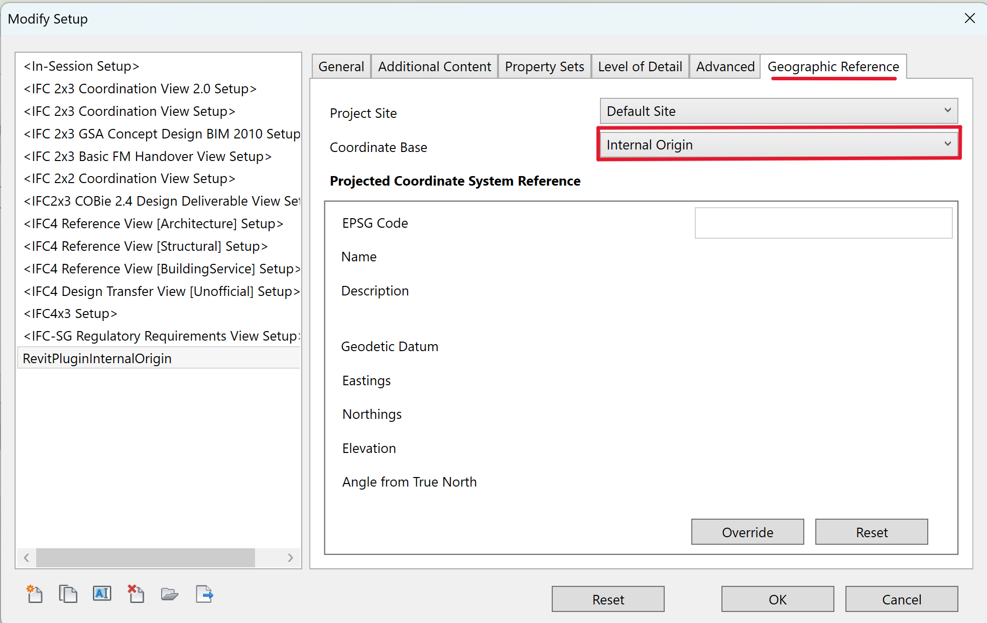987x623 pixels.
Task: Select <In-Session Setup>
Action: 159,66
